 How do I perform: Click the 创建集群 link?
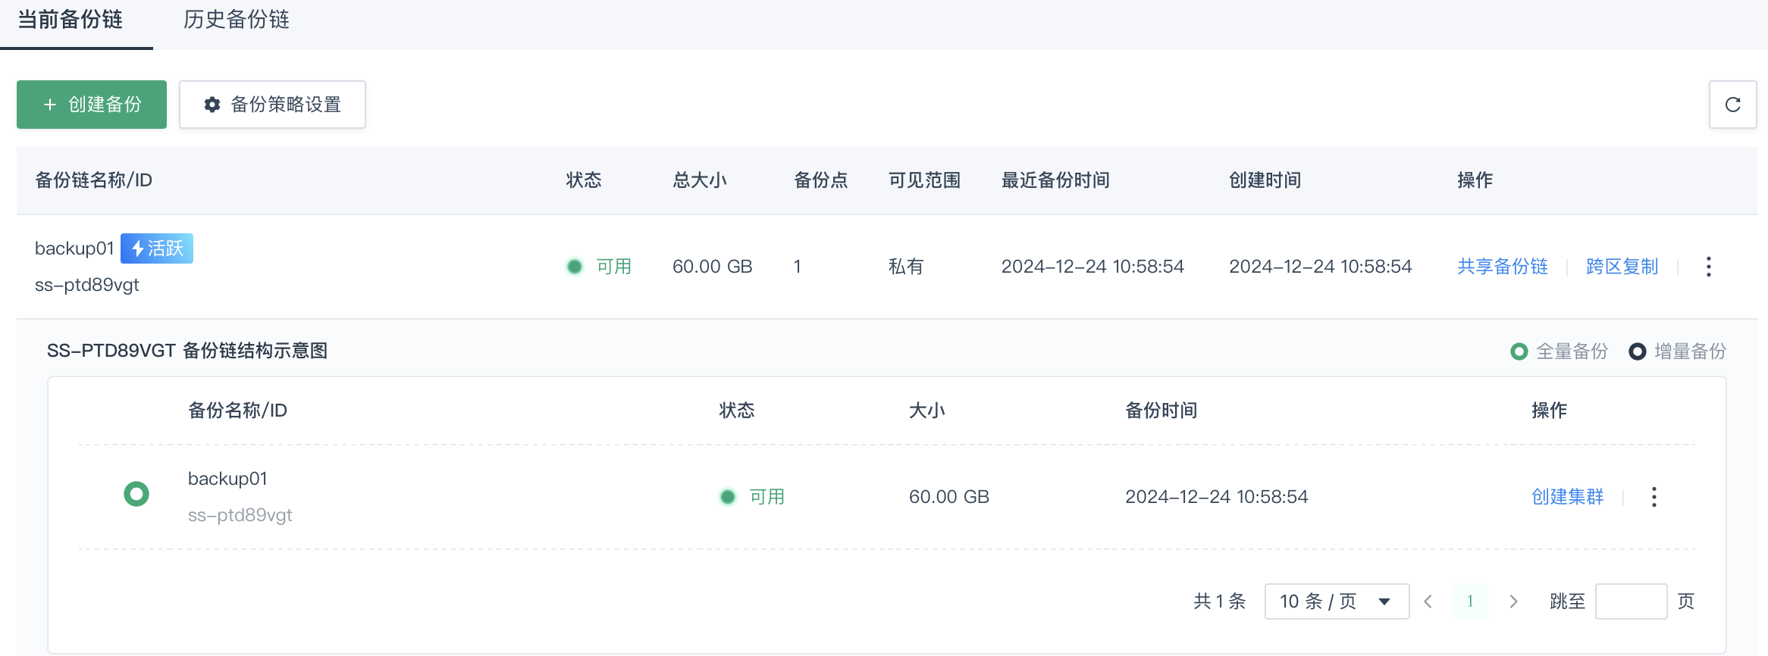pos(1567,497)
